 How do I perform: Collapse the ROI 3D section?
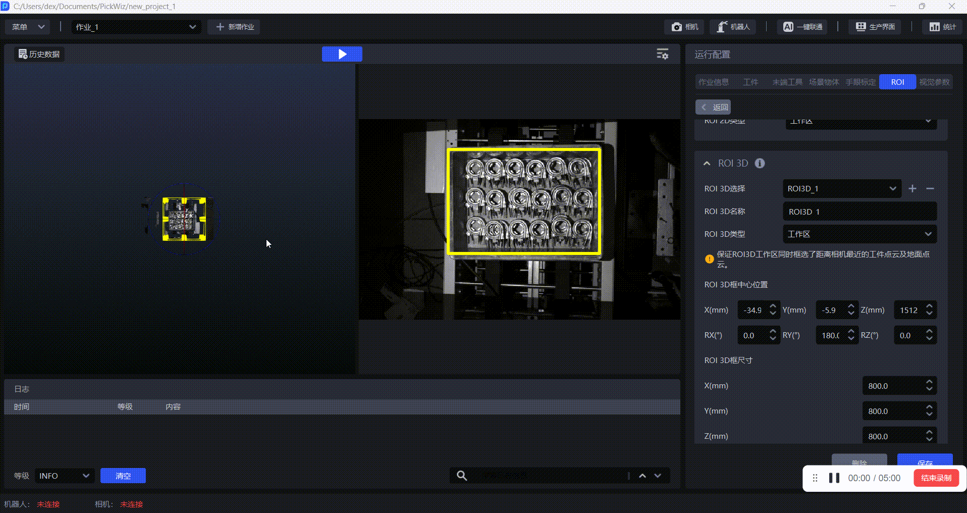[x=707, y=163]
